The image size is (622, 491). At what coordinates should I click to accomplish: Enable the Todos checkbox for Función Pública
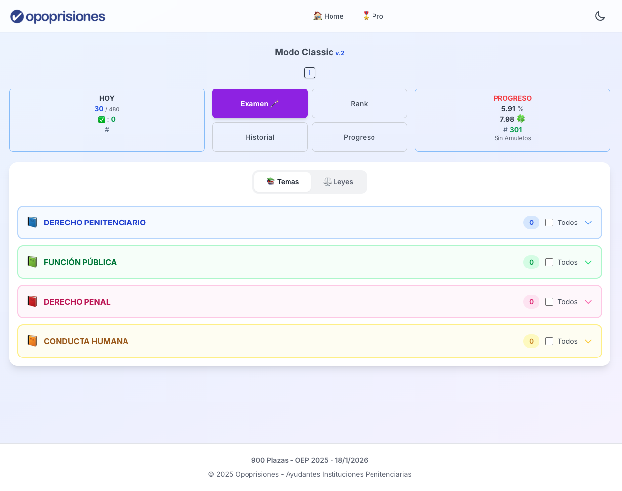coord(549,262)
